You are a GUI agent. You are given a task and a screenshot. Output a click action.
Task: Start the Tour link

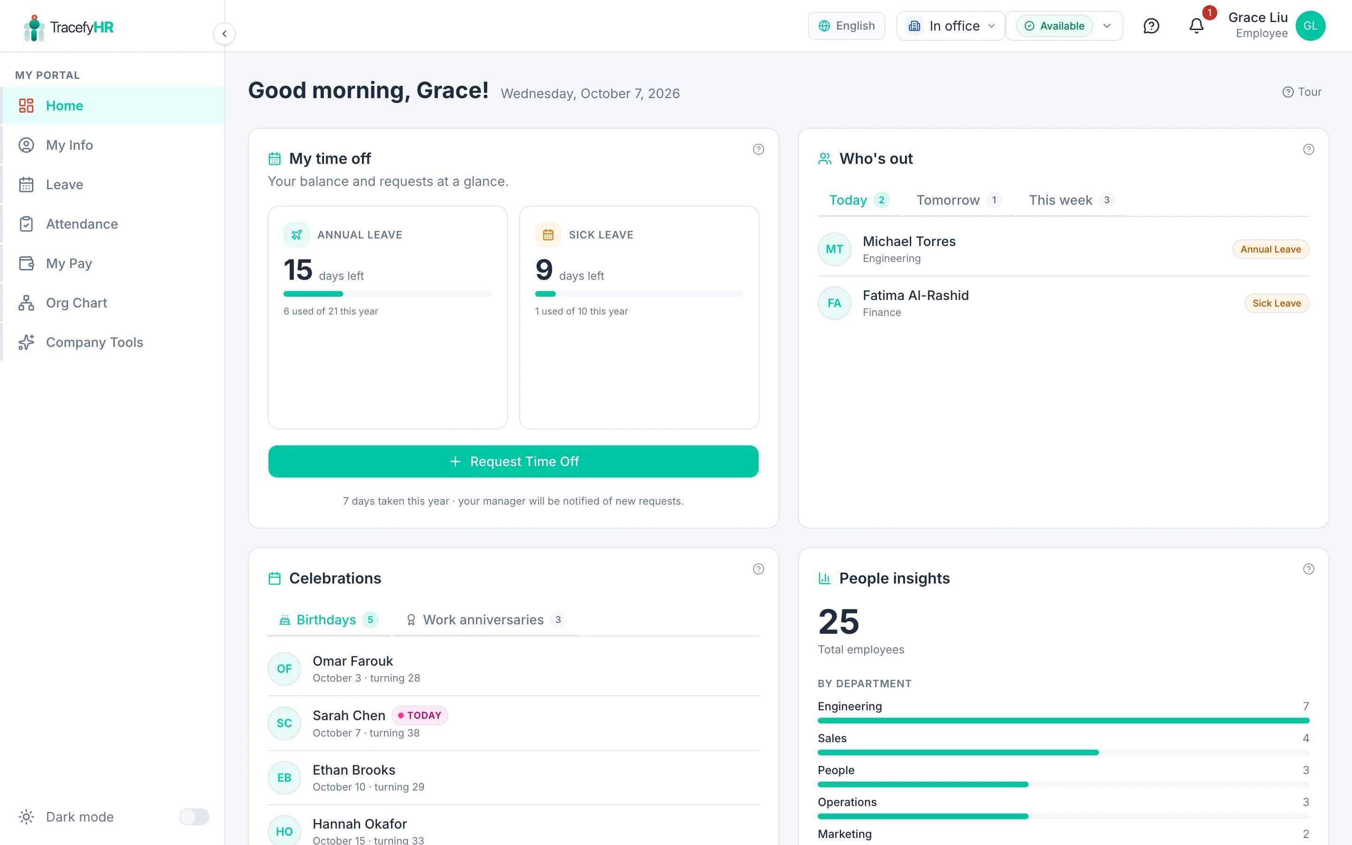(1302, 92)
